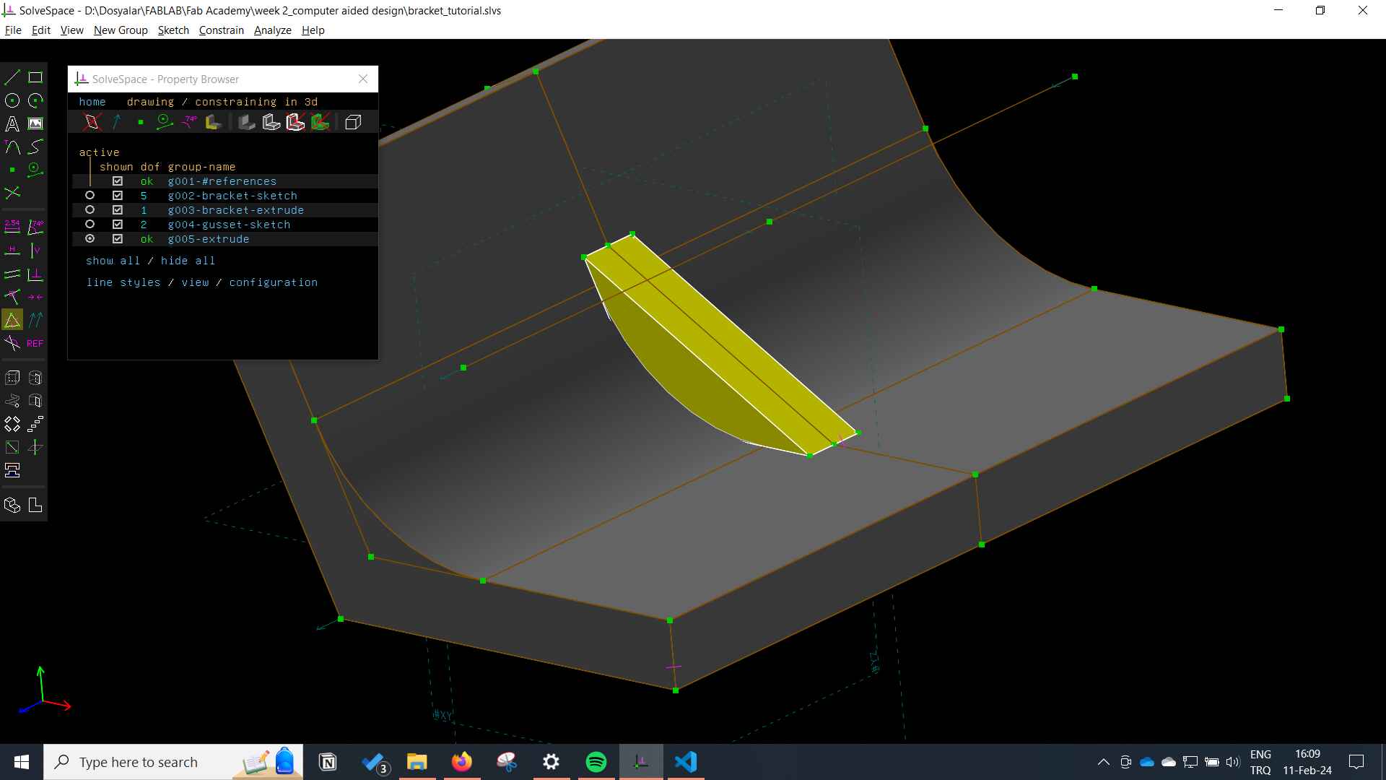Apply the Same Orientation constraint arrows
Viewport: 1386px width, 780px height.
(x=35, y=320)
